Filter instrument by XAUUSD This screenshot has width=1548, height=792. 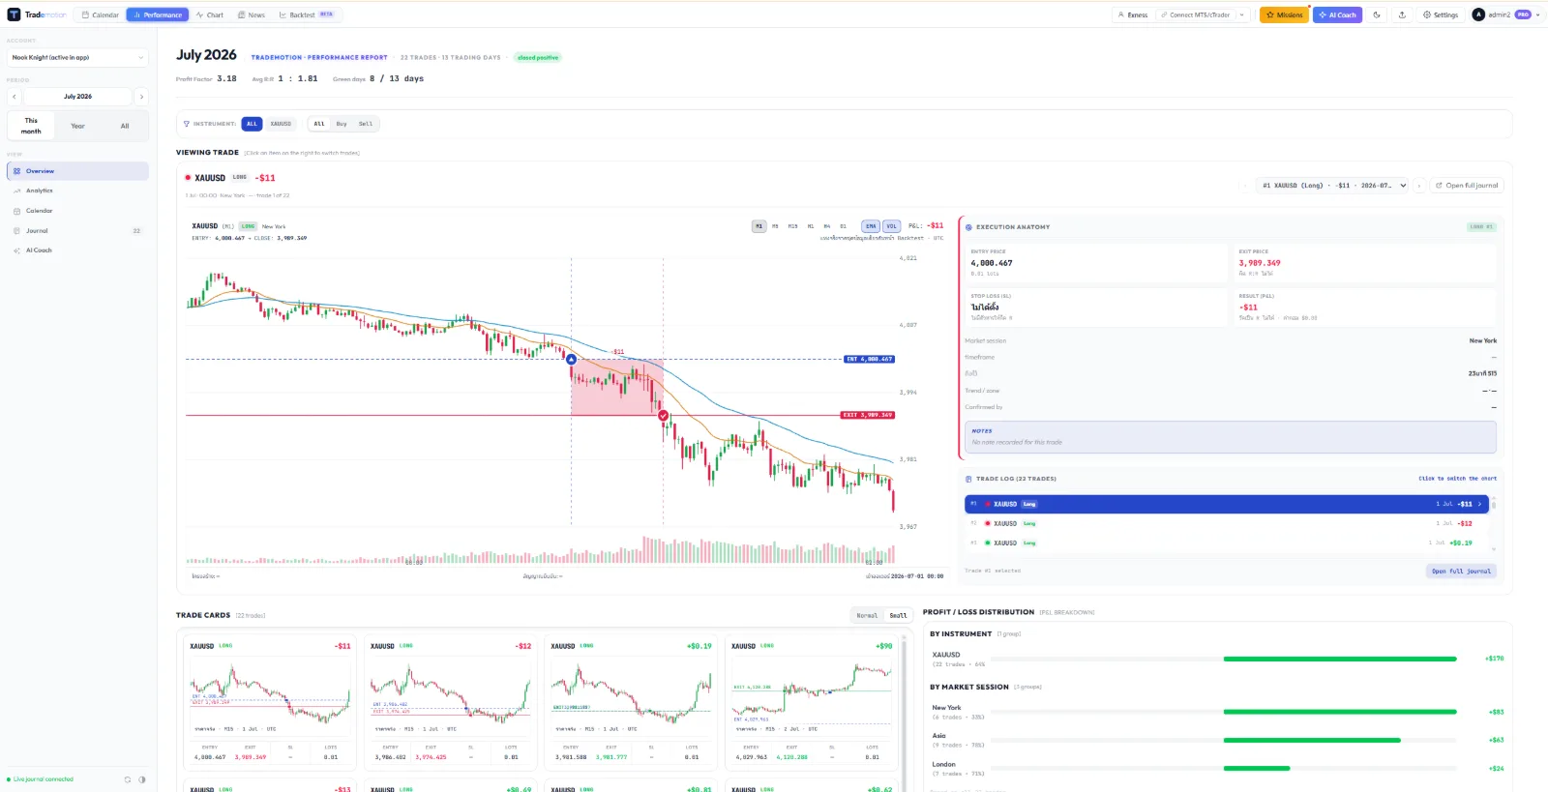pos(281,124)
